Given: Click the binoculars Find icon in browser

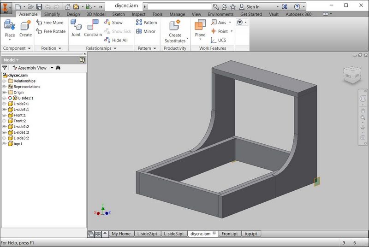Looking at the screenshot, I should coord(58,68).
